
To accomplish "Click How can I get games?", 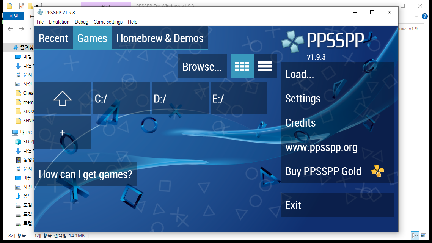I will [85, 174].
